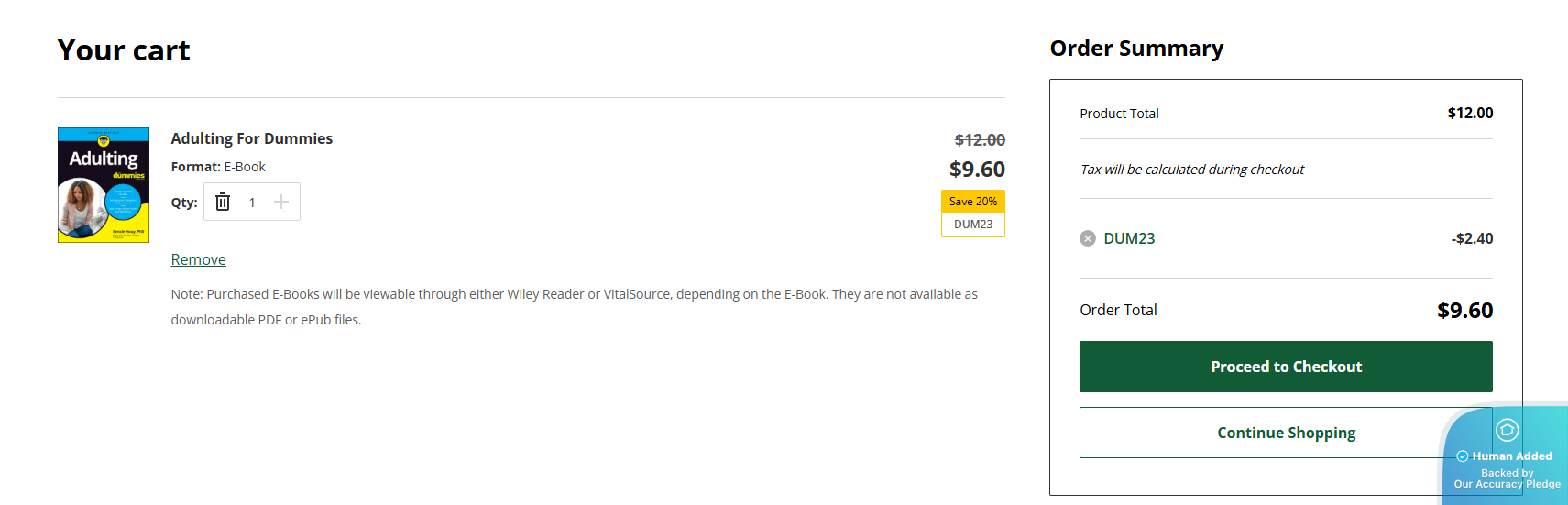Viewport: 1568px width, 505px height.
Task: Increase quantity with the plus icon
Action: (281, 203)
